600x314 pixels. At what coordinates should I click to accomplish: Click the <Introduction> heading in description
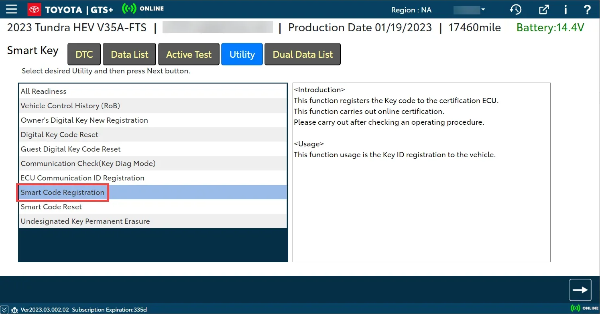[x=319, y=90]
